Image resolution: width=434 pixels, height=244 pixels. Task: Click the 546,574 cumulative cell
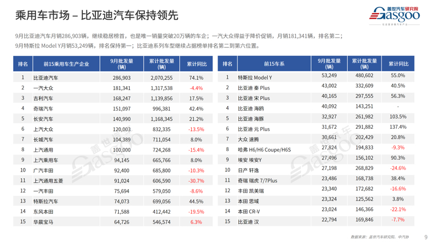click(162, 222)
